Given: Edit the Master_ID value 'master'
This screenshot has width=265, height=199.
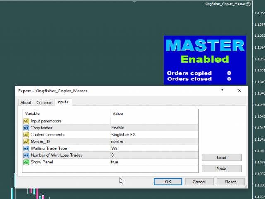Looking at the screenshot, I should tap(154, 141).
